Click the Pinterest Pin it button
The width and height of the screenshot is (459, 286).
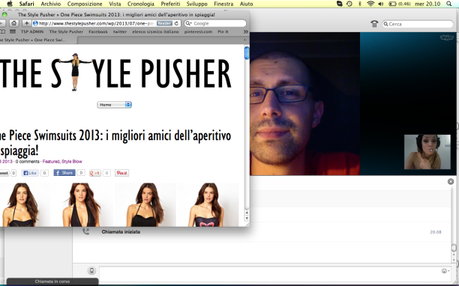point(121,173)
